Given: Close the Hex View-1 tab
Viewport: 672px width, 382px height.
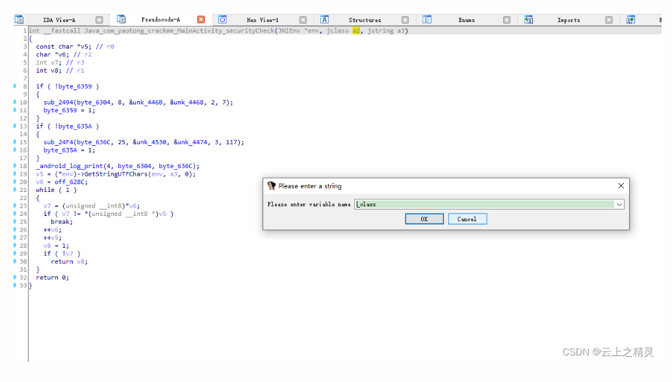Looking at the screenshot, I should click(x=303, y=19).
